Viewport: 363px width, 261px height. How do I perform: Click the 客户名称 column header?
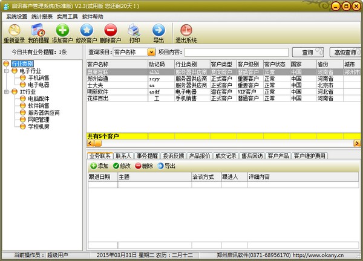pos(117,64)
